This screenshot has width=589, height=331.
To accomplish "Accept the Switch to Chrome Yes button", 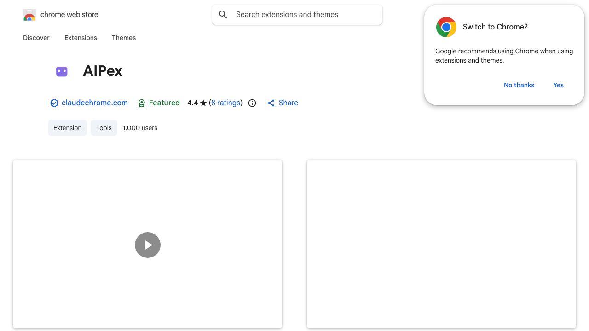I will click(x=559, y=85).
